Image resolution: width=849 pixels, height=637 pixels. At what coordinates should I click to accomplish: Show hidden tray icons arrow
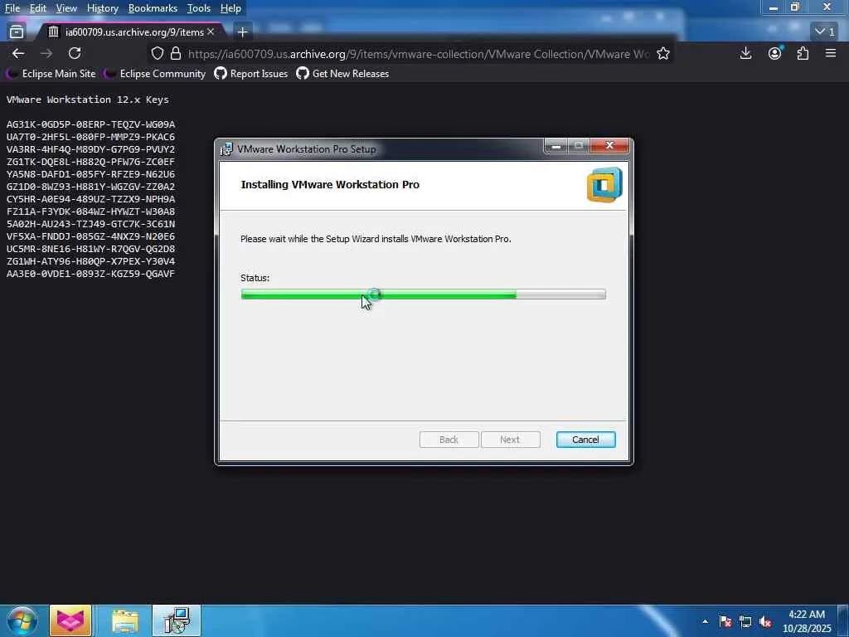tap(705, 621)
